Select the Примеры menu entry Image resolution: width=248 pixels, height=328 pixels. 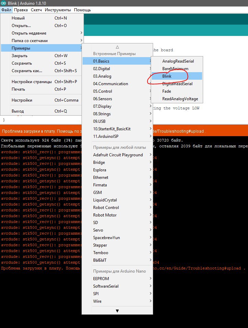(42, 48)
